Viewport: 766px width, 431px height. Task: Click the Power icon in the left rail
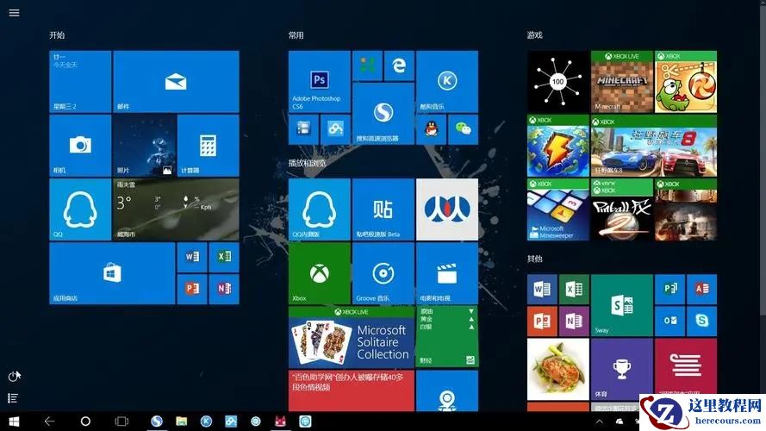pos(14,376)
